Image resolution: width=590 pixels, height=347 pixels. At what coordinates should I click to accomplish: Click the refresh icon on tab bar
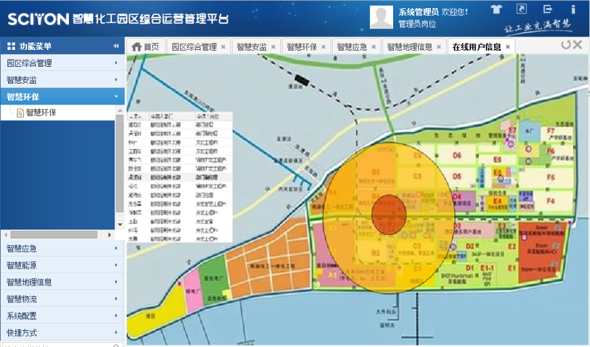(565, 45)
